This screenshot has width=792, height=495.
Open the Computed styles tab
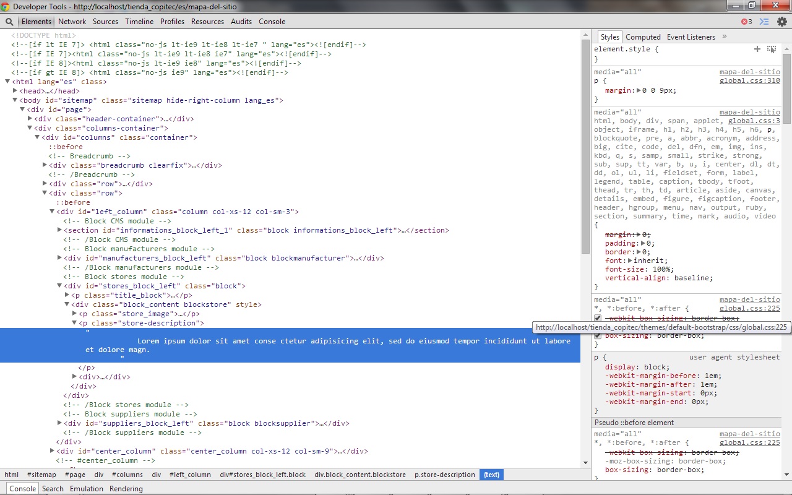coord(643,37)
